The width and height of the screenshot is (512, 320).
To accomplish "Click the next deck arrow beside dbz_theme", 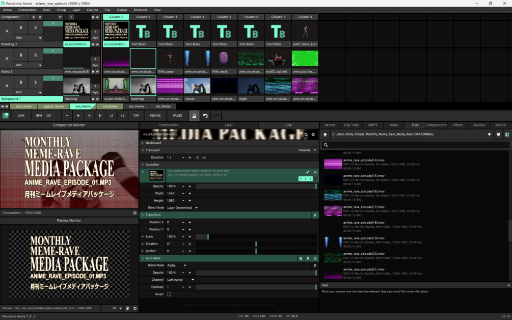I will point(7,106).
